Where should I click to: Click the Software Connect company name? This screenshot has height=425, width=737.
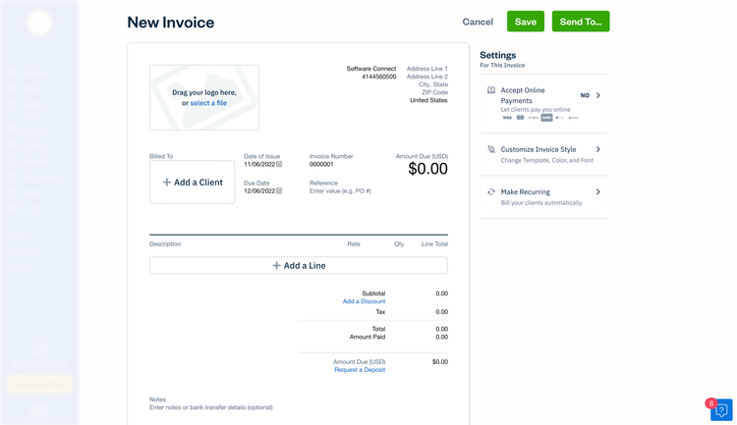tap(371, 69)
